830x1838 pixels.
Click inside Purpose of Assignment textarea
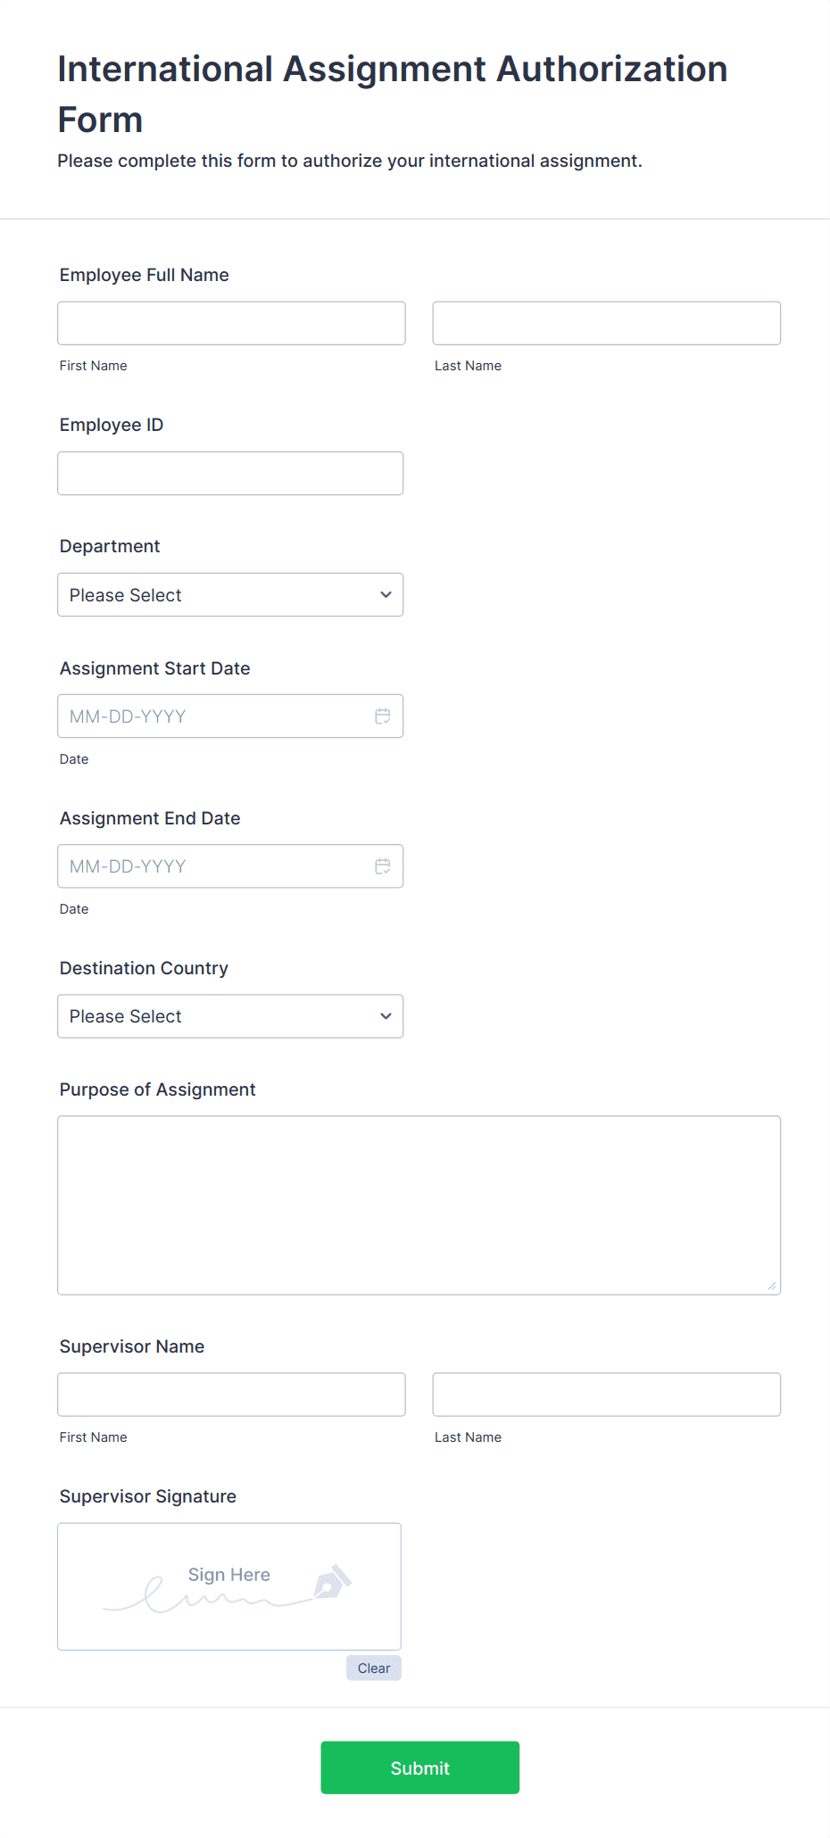[419, 1205]
